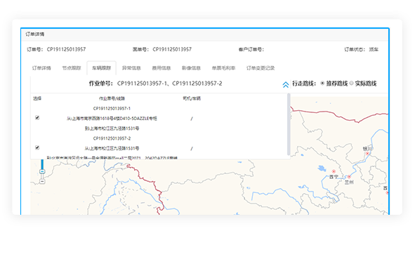Uncheck the CP191125013957-2 job checkbox
This screenshot has height=266, width=415.
pyautogui.click(x=37, y=147)
